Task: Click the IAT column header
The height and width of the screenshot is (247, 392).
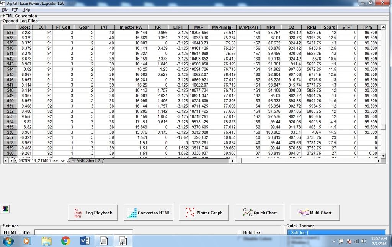Action: coord(104,27)
